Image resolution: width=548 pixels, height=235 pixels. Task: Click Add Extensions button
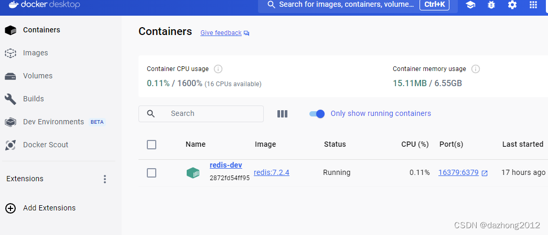point(49,208)
